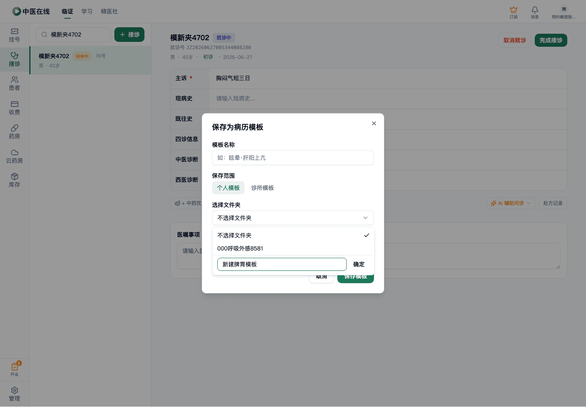The height and width of the screenshot is (407, 586).
Task: Choose folder 000呼吸外感8581
Action: point(293,248)
